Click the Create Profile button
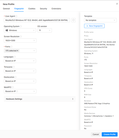The image size is (119, 138). [x=110, y=134]
